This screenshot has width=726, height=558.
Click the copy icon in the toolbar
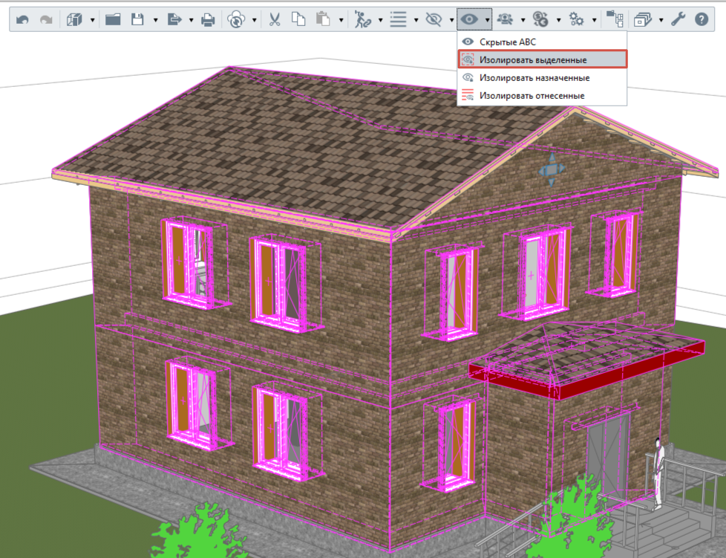point(298,19)
